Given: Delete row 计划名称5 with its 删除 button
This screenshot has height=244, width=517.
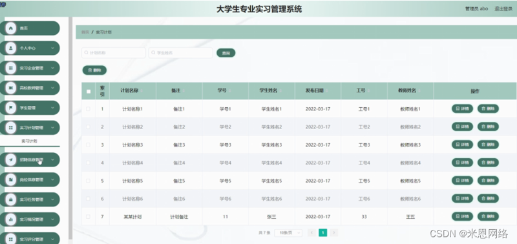Looking at the screenshot, I should pos(488,181).
